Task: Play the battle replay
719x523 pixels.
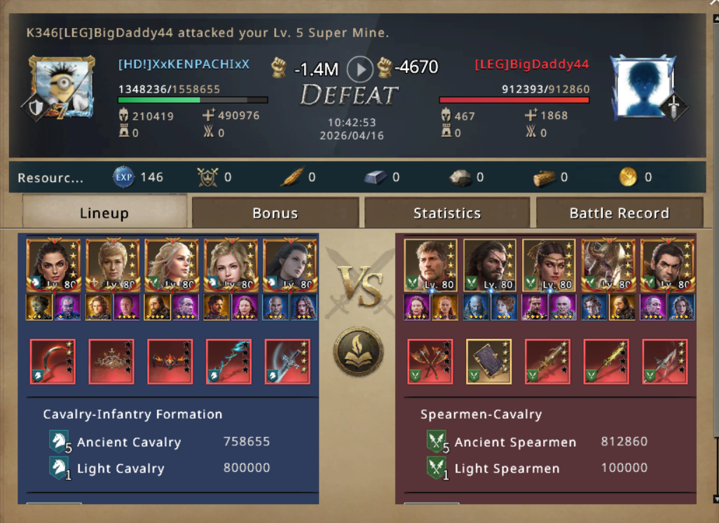Action: pos(359,69)
